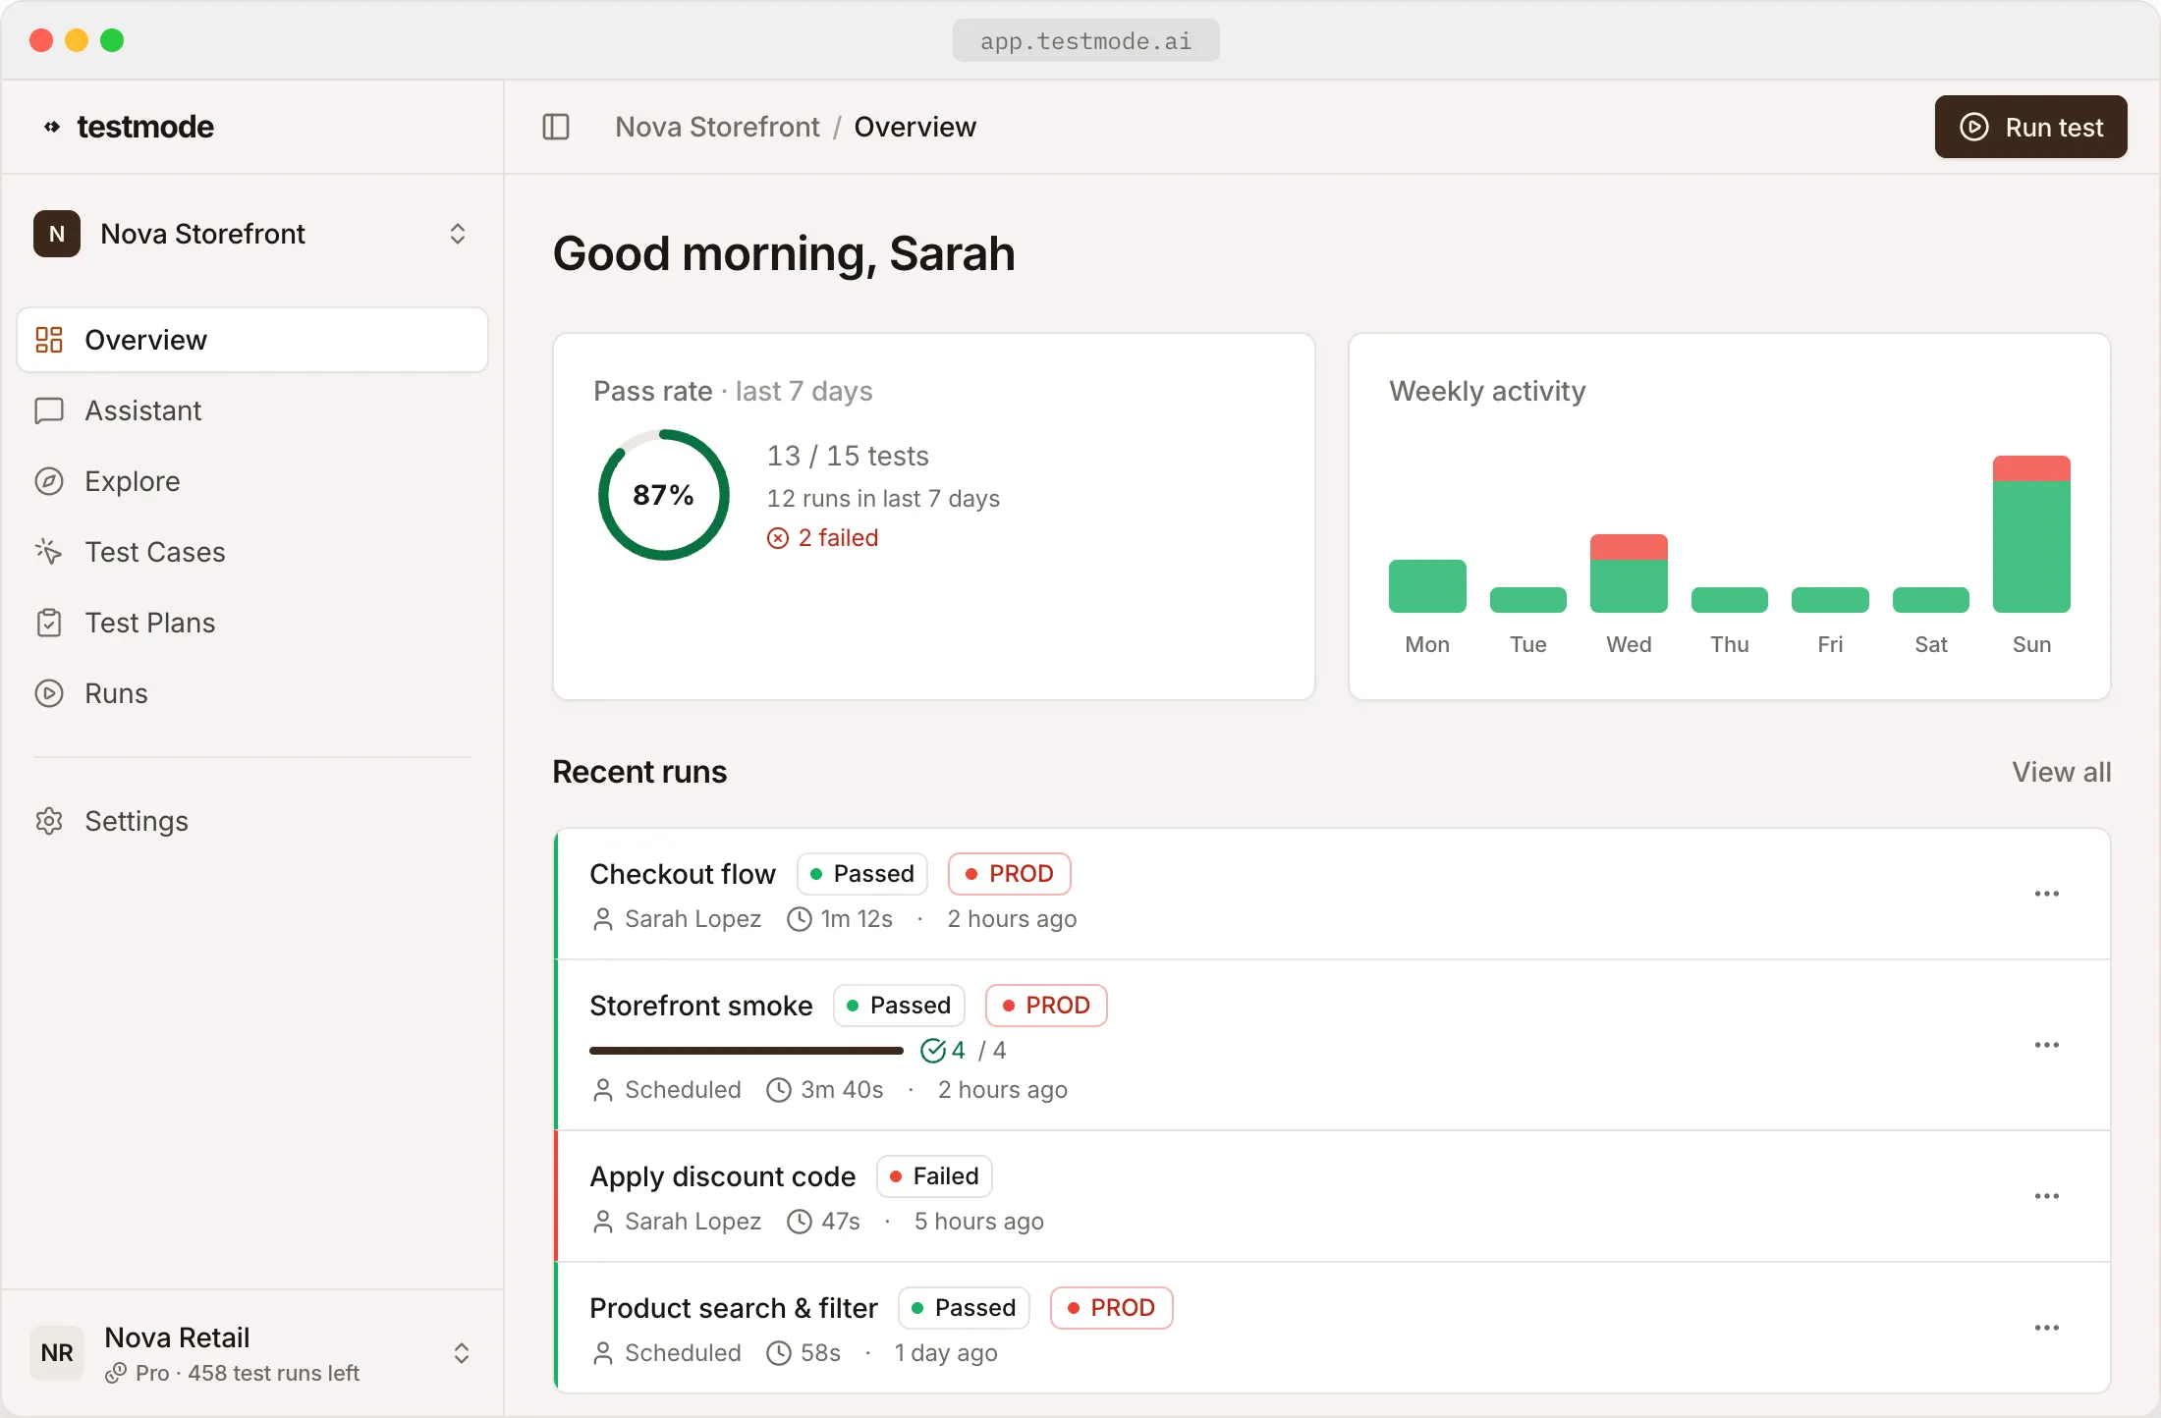2161x1418 pixels.
Task: Click clock icon beside 58s
Action: click(x=779, y=1353)
